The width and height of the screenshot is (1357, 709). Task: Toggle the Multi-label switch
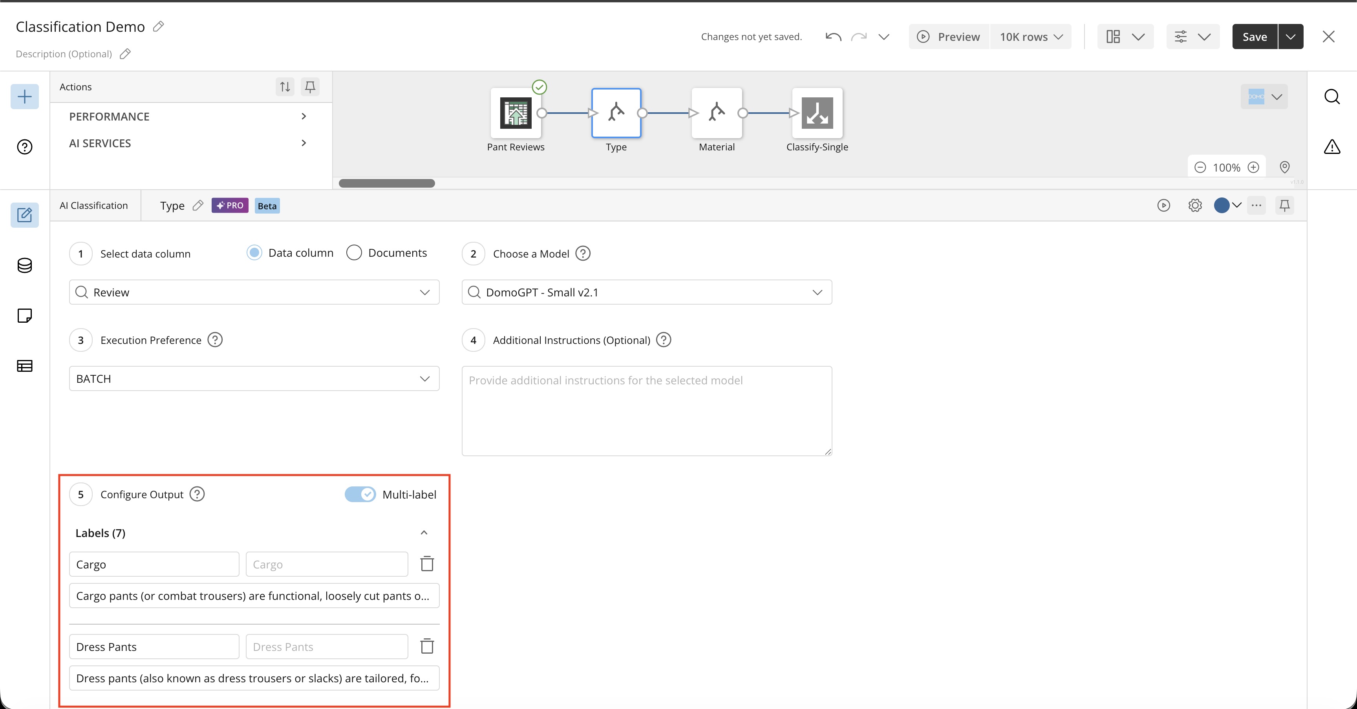coord(360,494)
